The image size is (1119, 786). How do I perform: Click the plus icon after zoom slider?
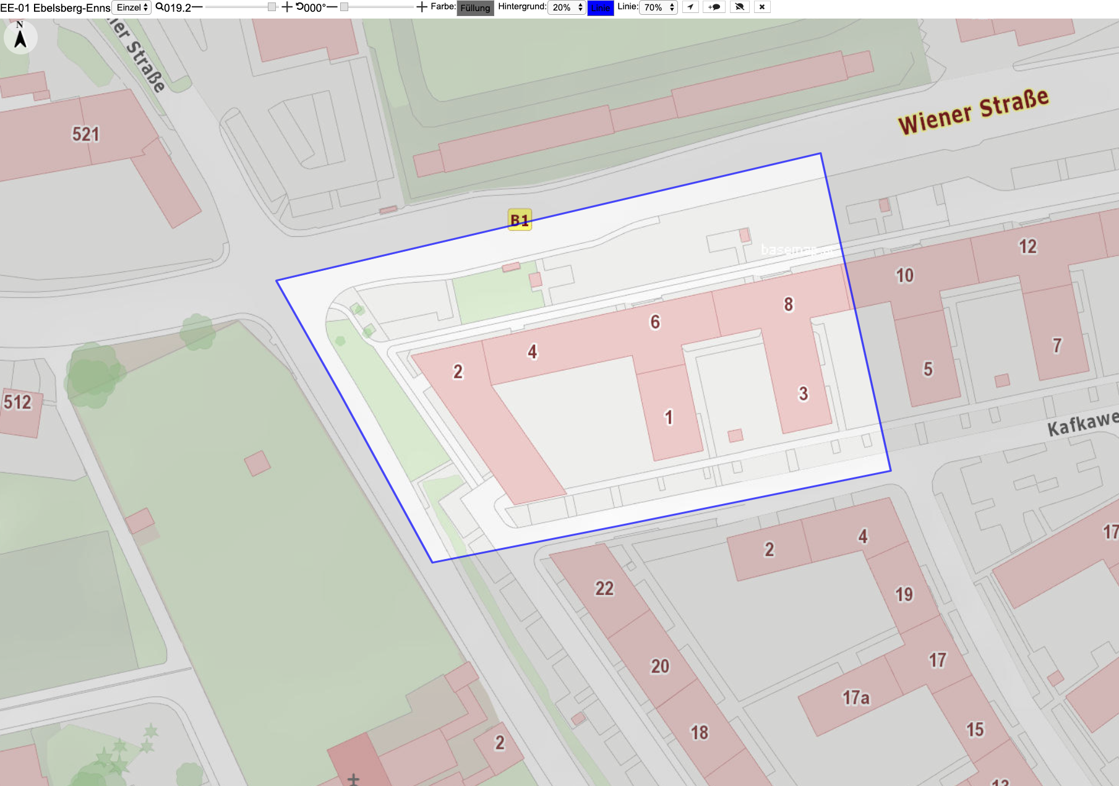[286, 7]
